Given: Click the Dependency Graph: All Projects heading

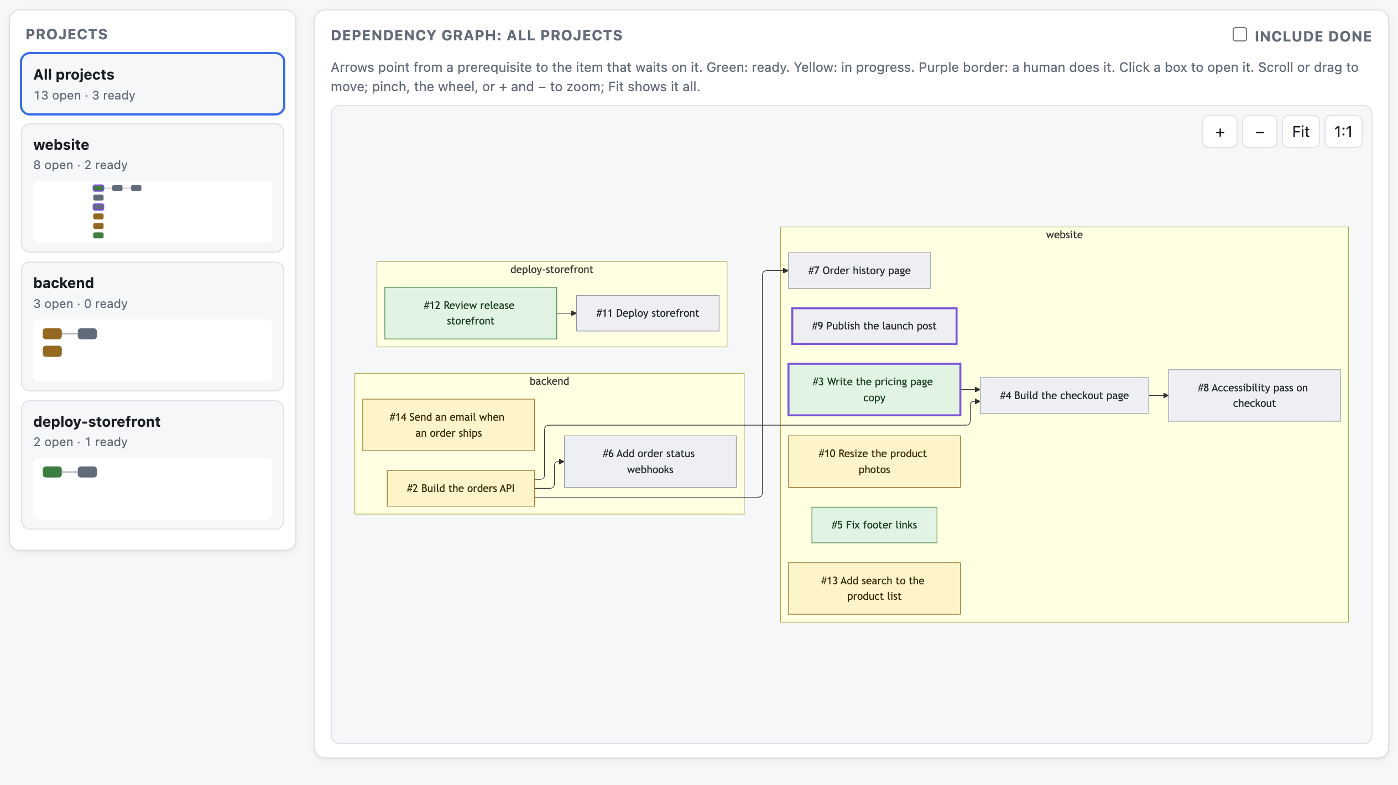Looking at the screenshot, I should point(477,35).
